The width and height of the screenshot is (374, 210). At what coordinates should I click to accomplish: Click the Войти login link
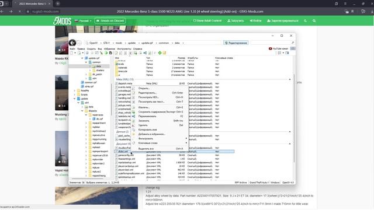click(255, 21)
